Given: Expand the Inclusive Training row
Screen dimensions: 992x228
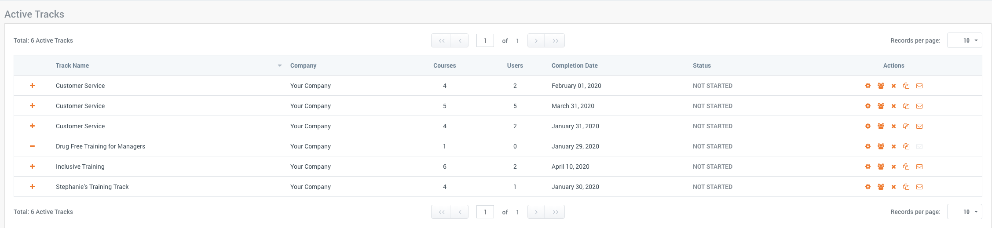Looking at the screenshot, I should 32,166.
